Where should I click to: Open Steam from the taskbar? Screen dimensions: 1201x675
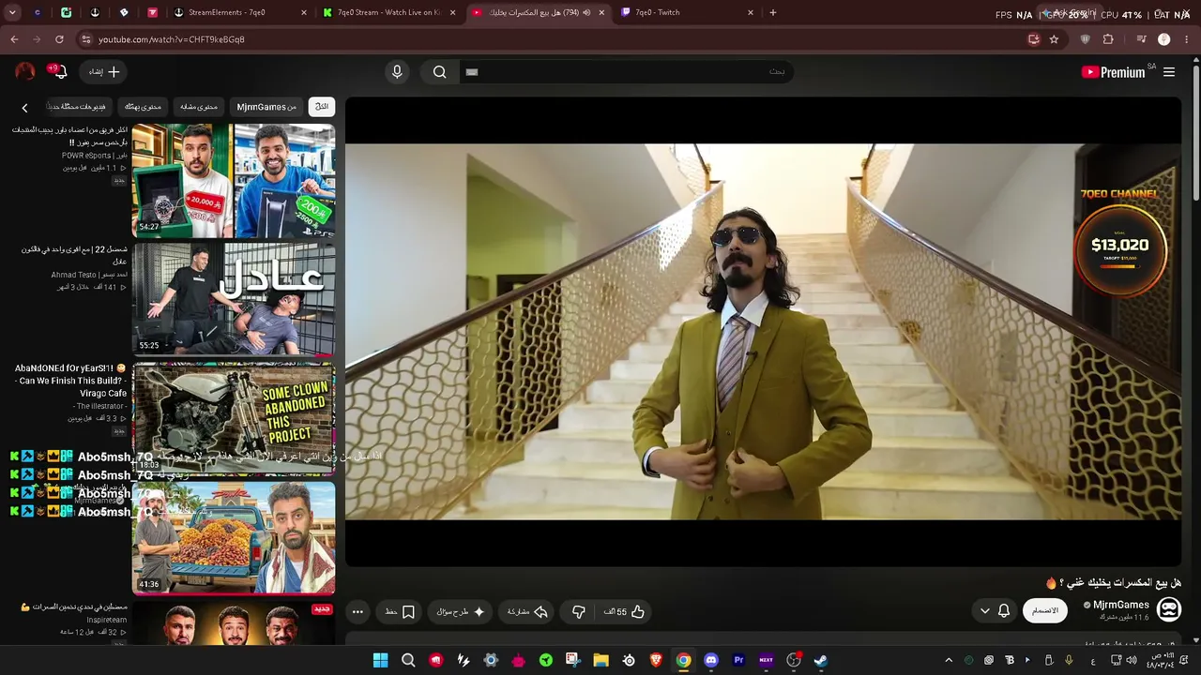821,660
